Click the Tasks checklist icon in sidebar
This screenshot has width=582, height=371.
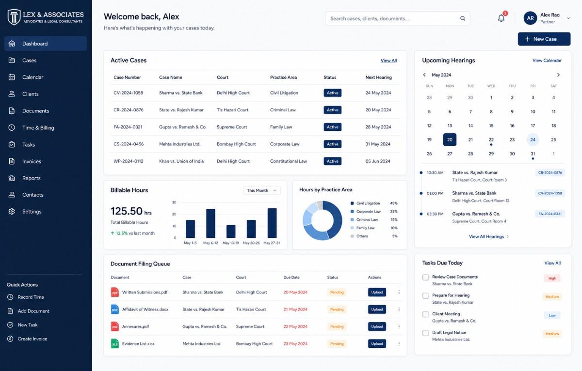(x=12, y=144)
